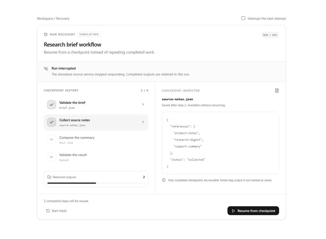Click the "research-digest" reference line
This screenshot has height=239, width=326.
pyautogui.click(x=188, y=140)
